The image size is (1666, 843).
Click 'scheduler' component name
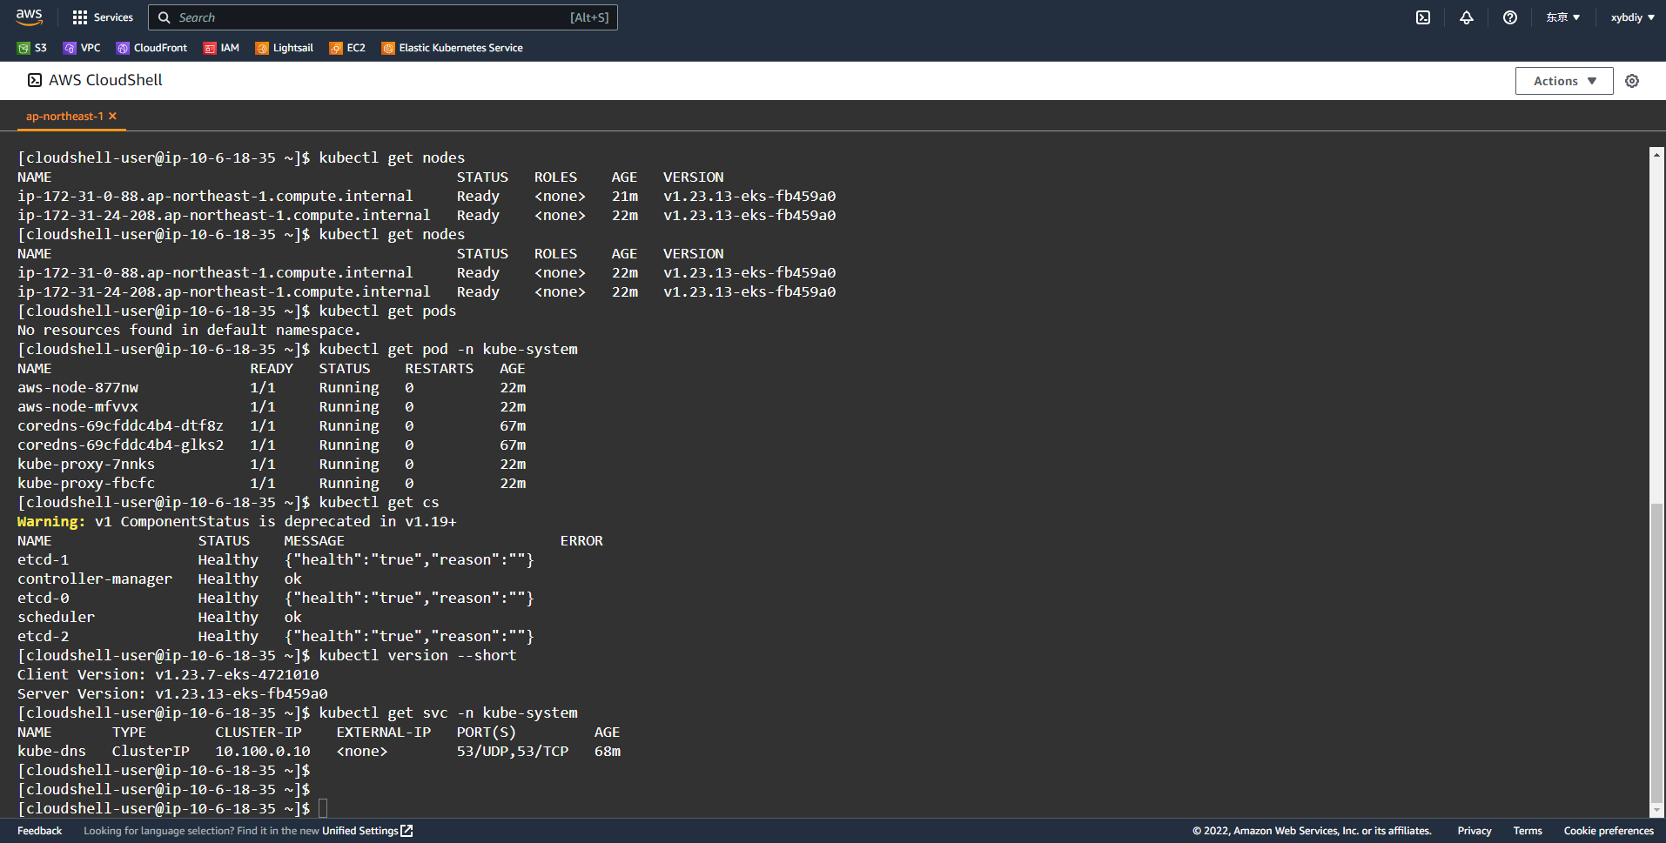coord(56,618)
